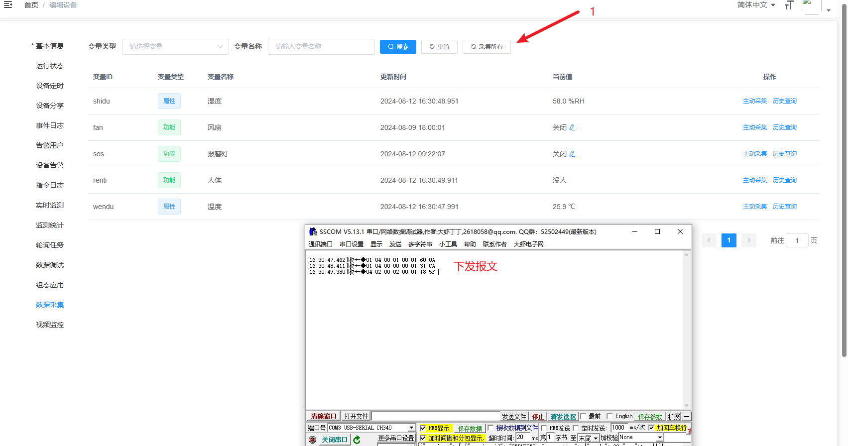
Task: Click the red record icon in SSCOM
Action: 313,440
